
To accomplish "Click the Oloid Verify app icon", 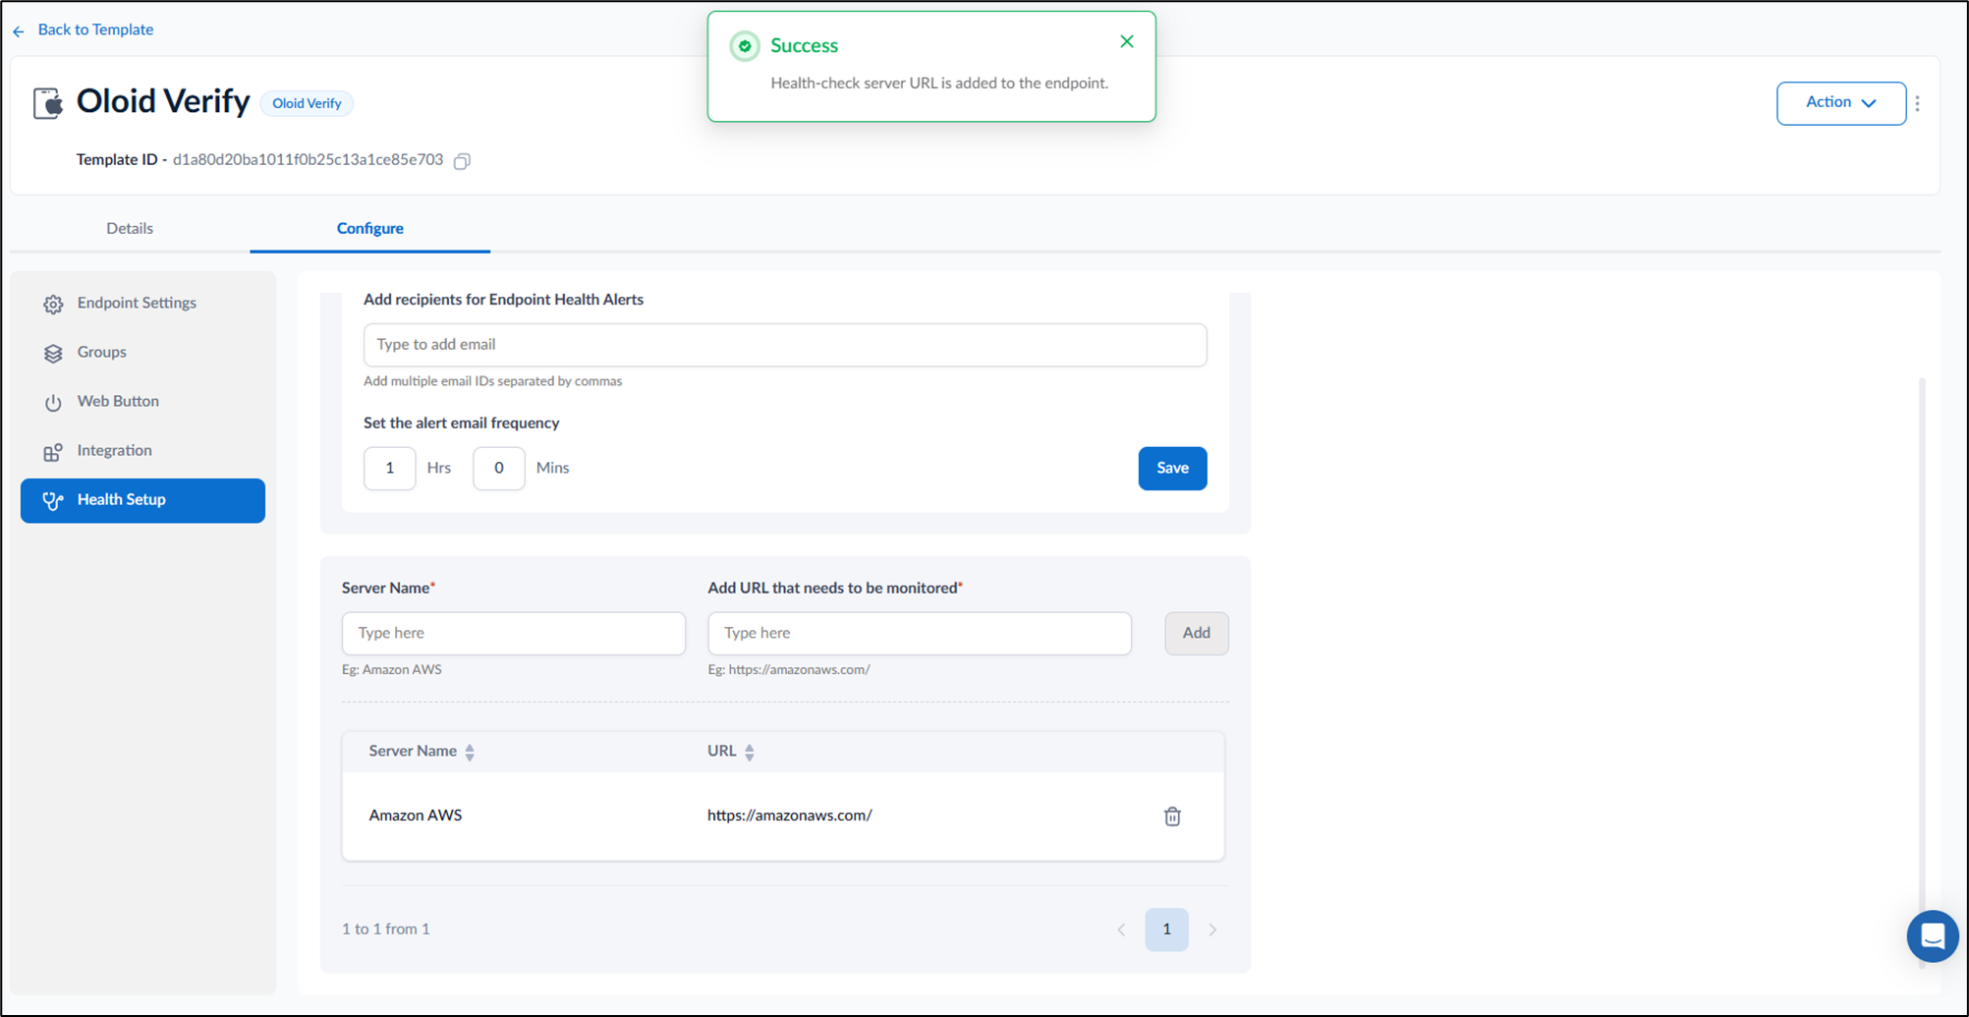I will click(x=48, y=103).
